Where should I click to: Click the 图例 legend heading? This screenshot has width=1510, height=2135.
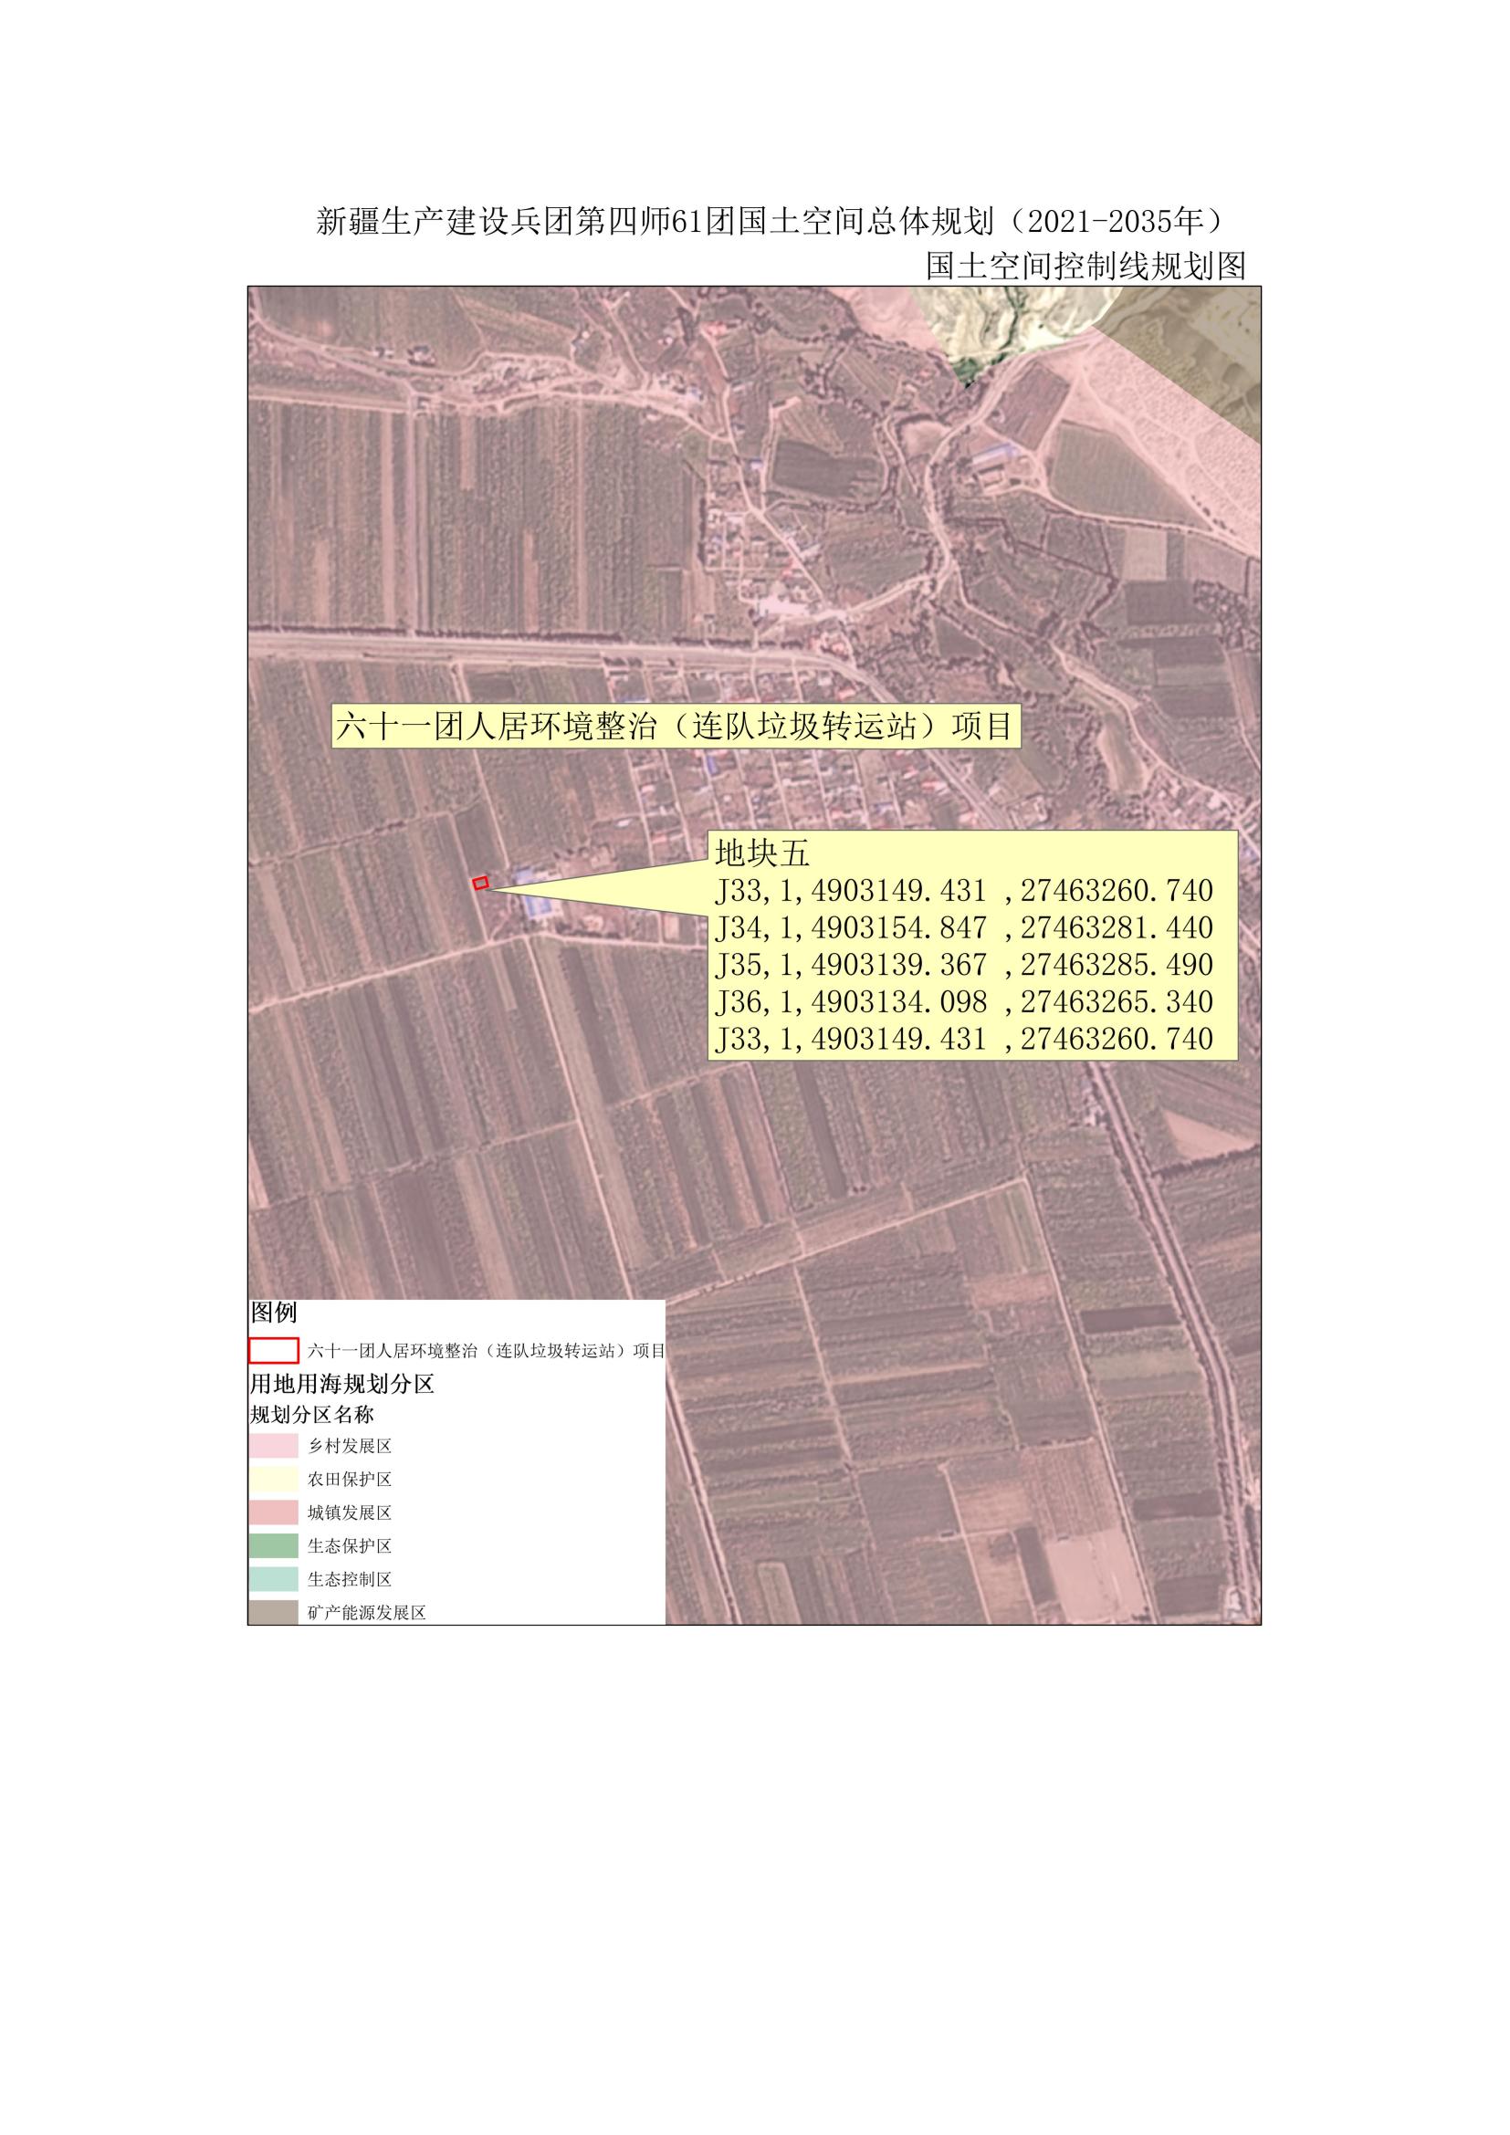pos(274,1313)
